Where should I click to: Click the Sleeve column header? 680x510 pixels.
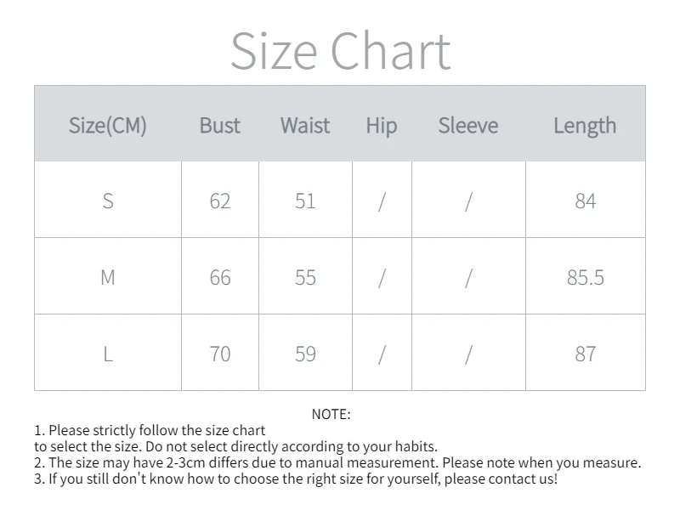pyautogui.click(x=468, y=126)
